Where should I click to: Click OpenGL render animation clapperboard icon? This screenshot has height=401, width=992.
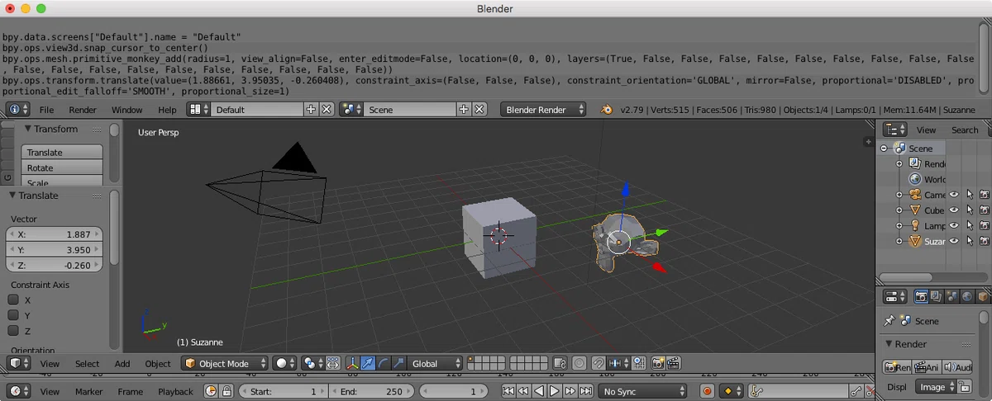click(674, 363)
